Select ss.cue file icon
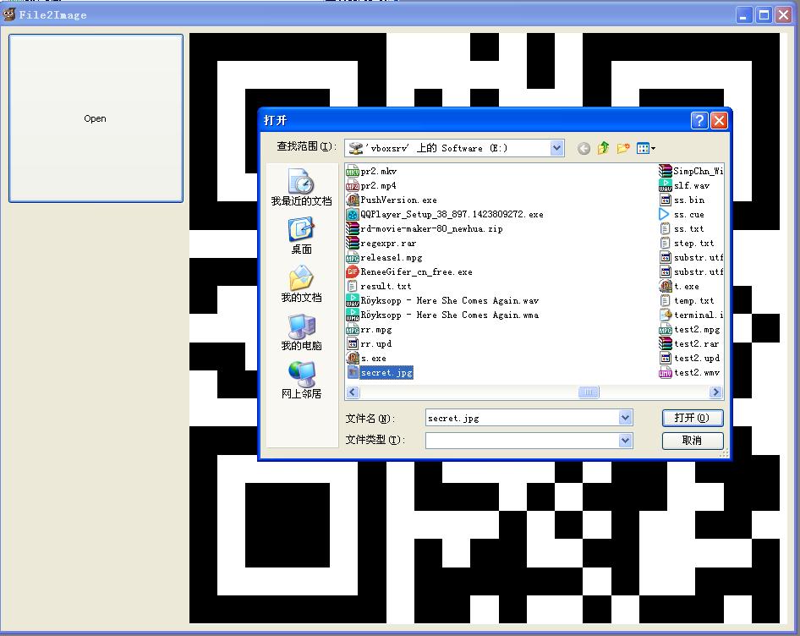The width and height of the screenshot is (800, 636). [666, 214]
